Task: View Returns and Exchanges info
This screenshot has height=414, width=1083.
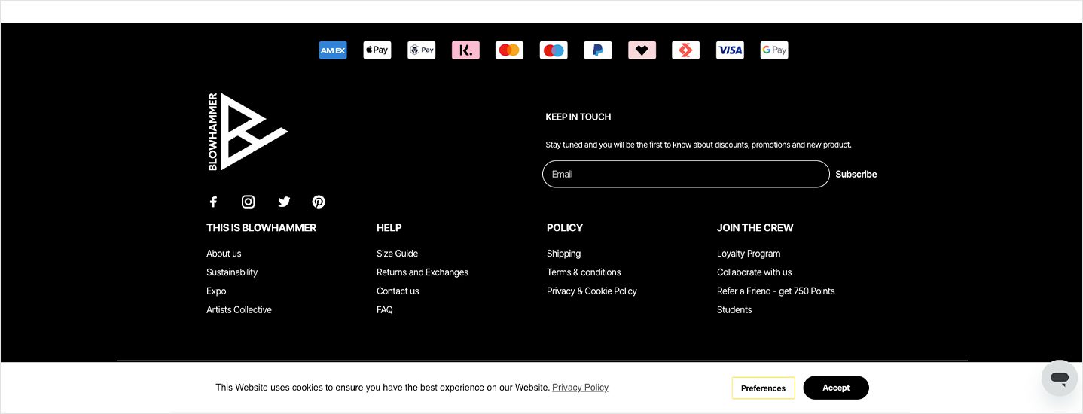Action: pyautogui.click(x=423, y=272)
